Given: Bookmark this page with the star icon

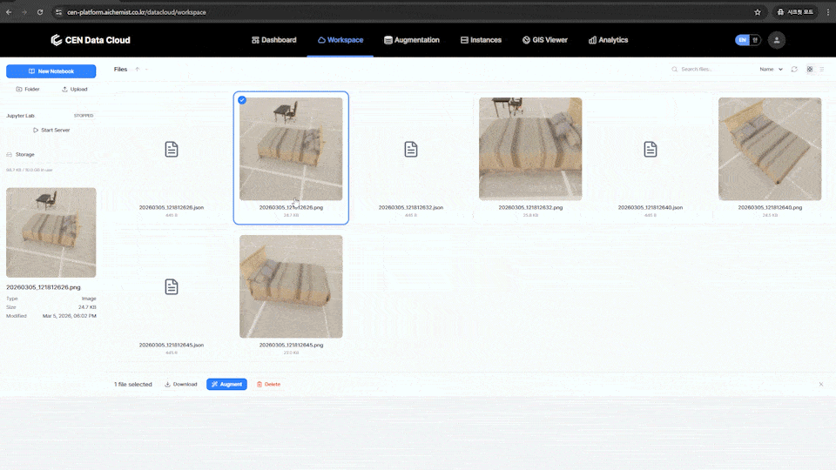Looking at the screenshot, I should coord(758,12).
